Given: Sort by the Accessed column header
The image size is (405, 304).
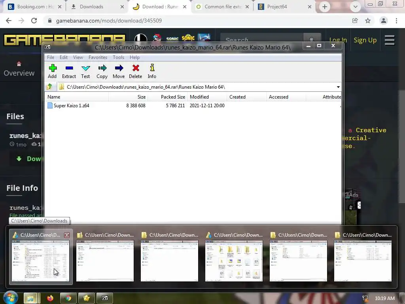Looking at the screenshot, I should (x=286, y=97).
